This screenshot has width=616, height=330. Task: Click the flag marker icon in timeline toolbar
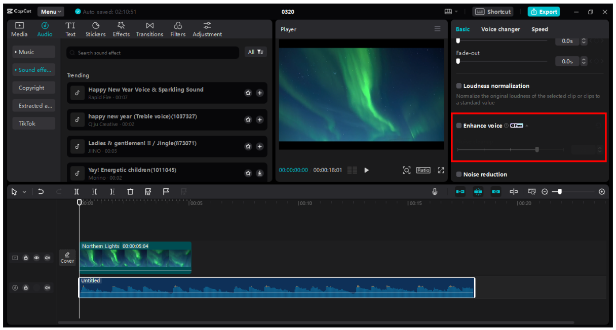[x=166, y=192]
